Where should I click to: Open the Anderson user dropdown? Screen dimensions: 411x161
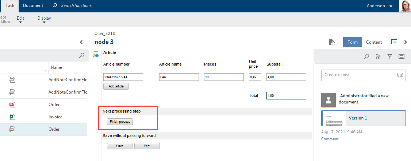pos(380,6)
